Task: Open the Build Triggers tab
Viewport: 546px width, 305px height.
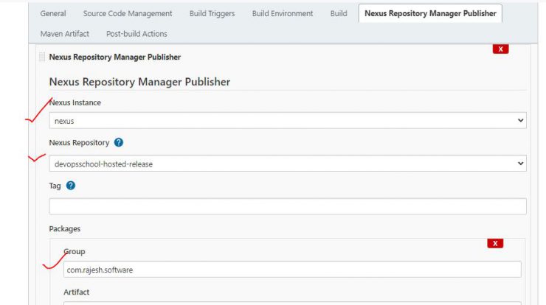Action: click(212, 13)
